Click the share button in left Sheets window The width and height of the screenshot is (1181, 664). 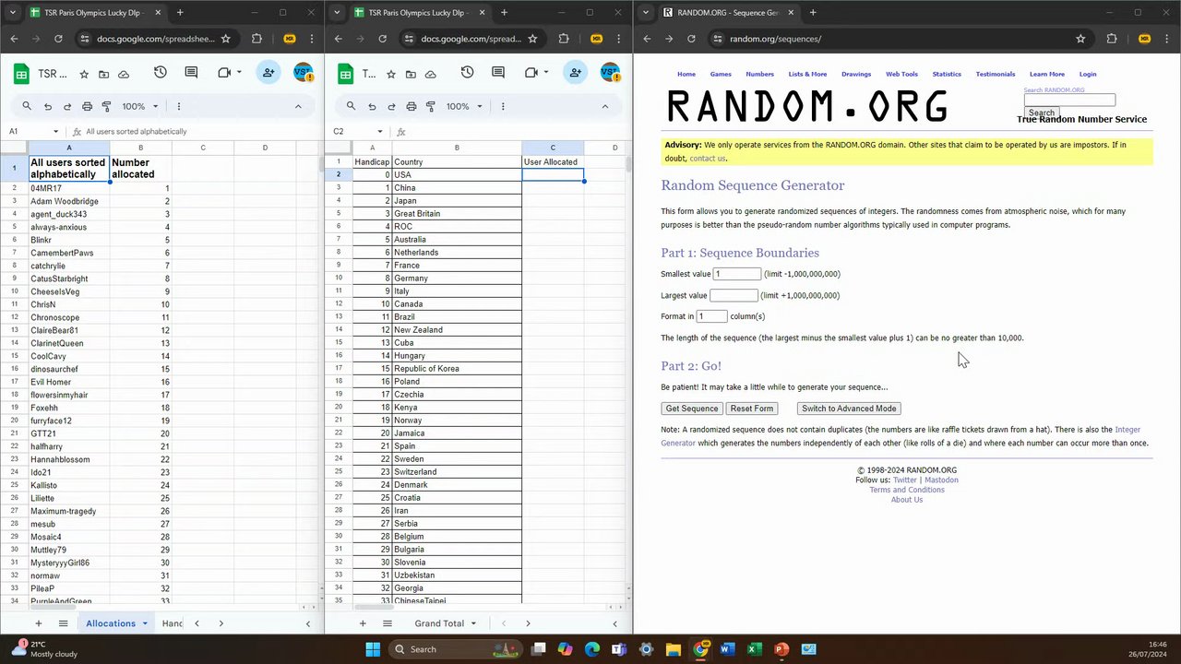click(268, 73)
